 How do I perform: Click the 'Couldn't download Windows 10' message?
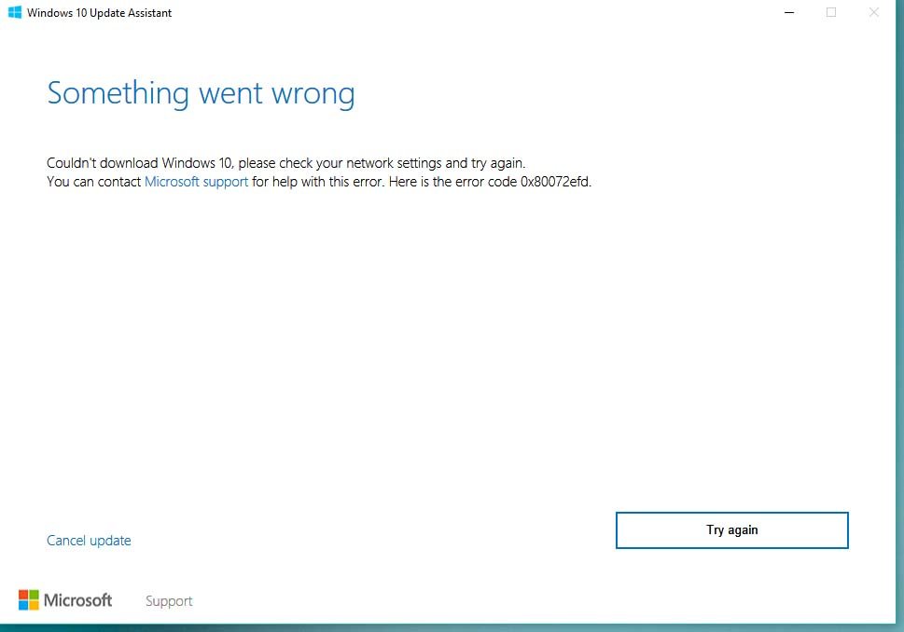[x=286, y=163]
